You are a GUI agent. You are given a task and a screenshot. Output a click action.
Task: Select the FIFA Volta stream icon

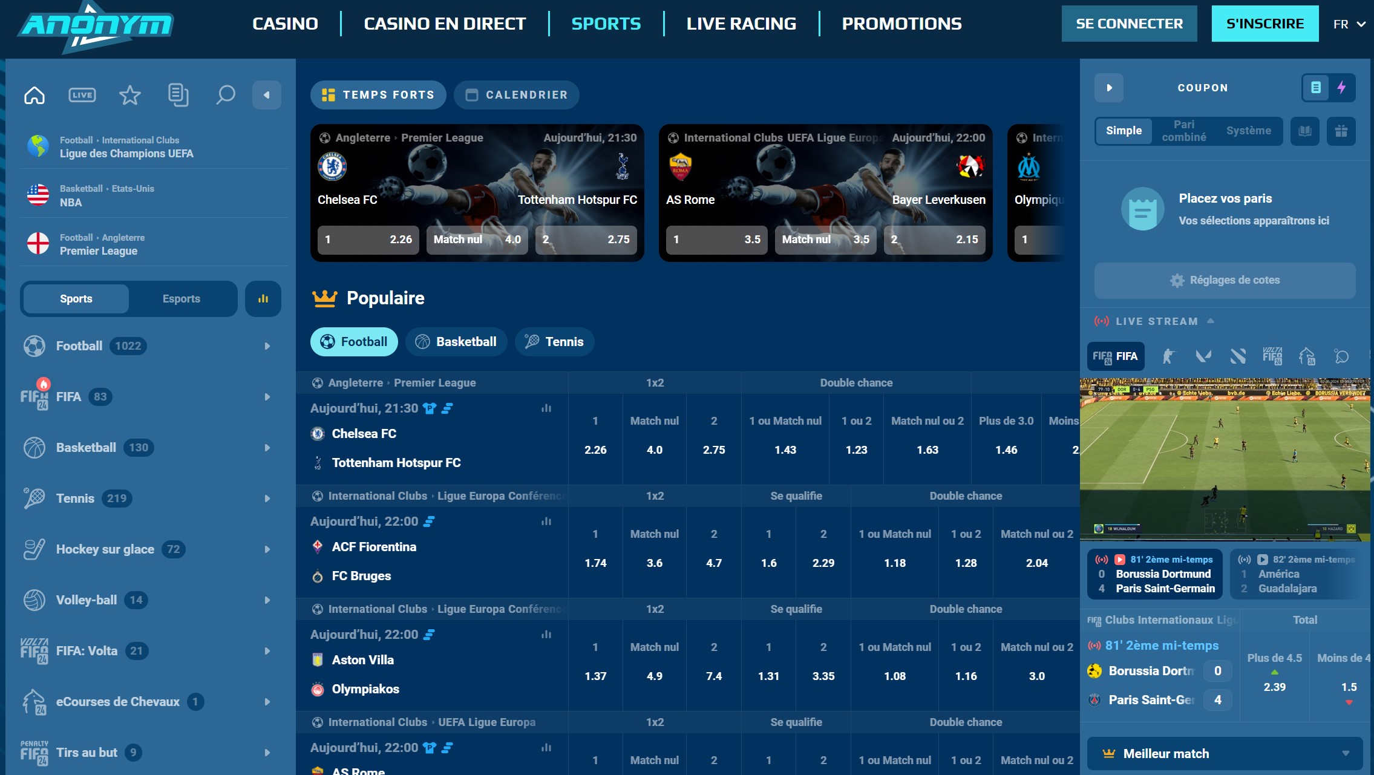(1272, 356)
